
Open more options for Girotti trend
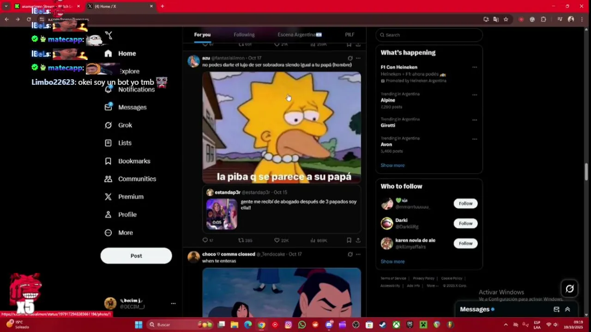tap(474, 120)
